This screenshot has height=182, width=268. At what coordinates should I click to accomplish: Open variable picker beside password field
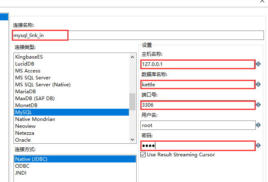[258, 145]
